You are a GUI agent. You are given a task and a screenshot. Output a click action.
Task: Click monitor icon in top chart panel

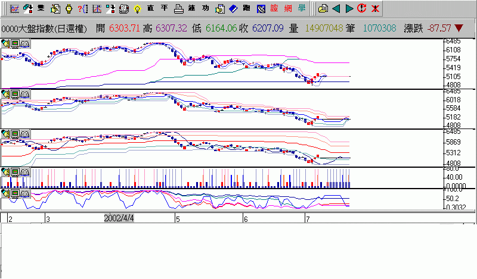pos(15,43)
